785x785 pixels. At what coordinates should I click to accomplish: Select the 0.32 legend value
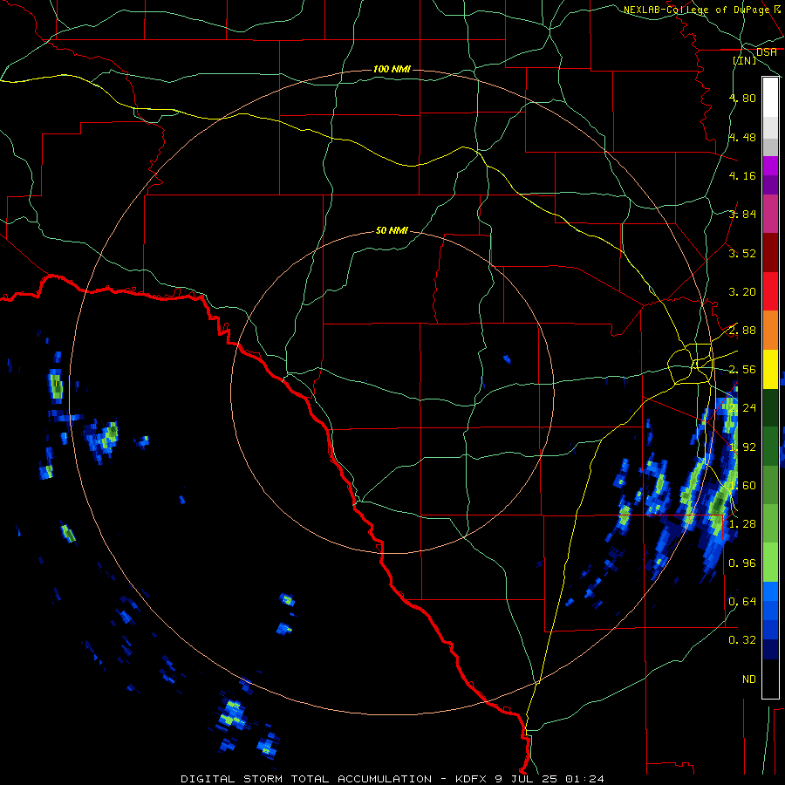[x=742, y=640]
